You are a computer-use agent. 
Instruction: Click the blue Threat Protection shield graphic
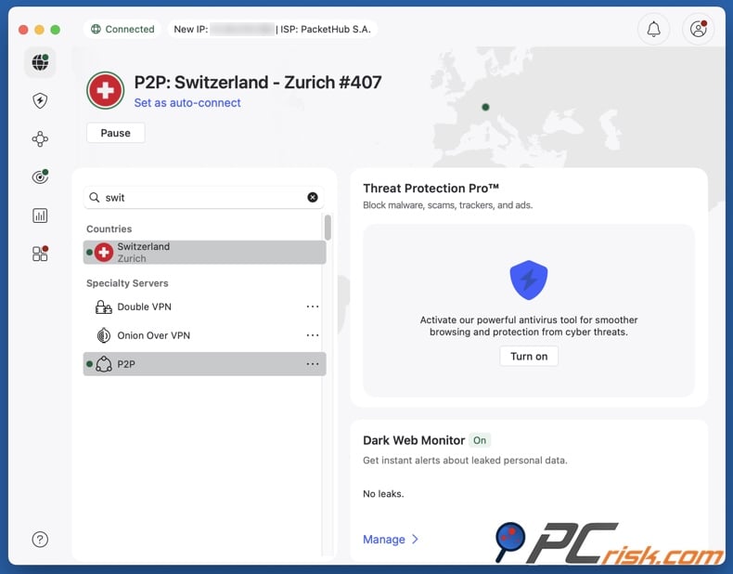529,280
